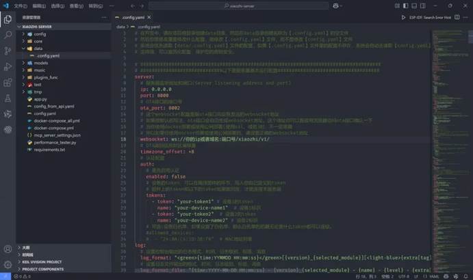Open the Accounts icon in activity bar
Screen dimensions: 473x280
pos(8,249)
